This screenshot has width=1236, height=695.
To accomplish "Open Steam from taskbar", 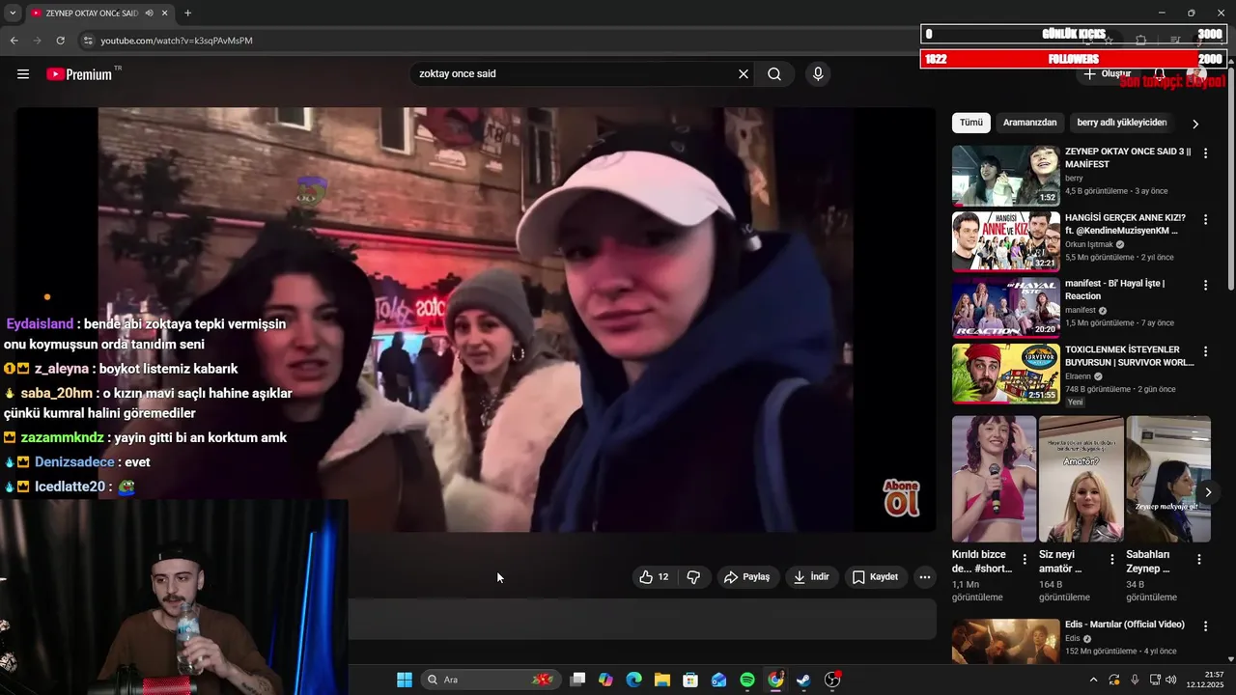I will (803, 680).
